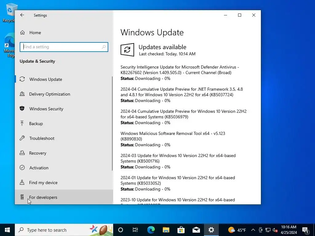This screenshot has width=315, height=236.
Task: Open the Windows Start menu
Action: [x=7, y=230]
